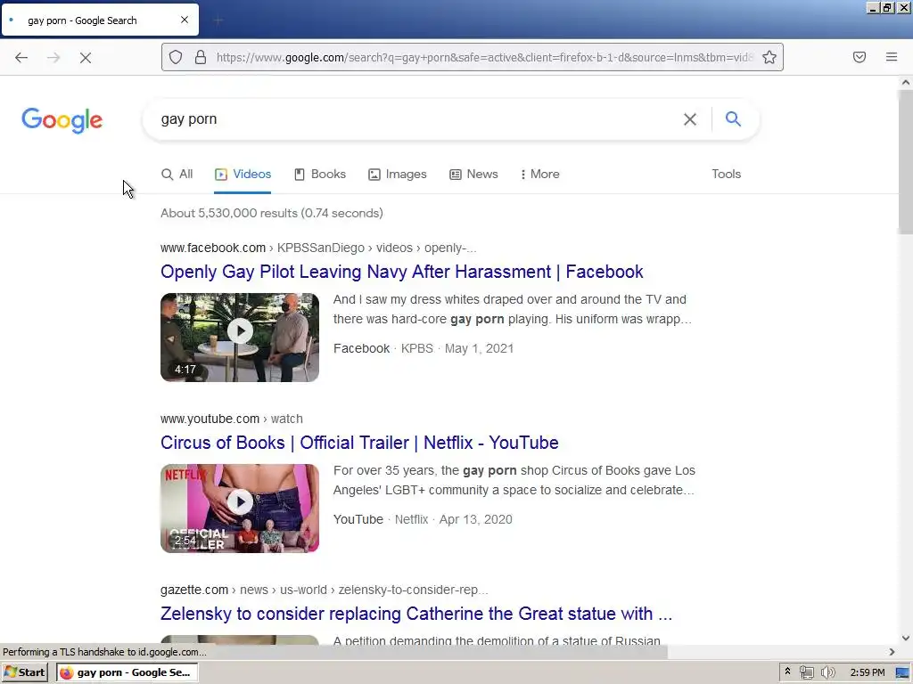Switch to the Books tab

coord(320,174)
